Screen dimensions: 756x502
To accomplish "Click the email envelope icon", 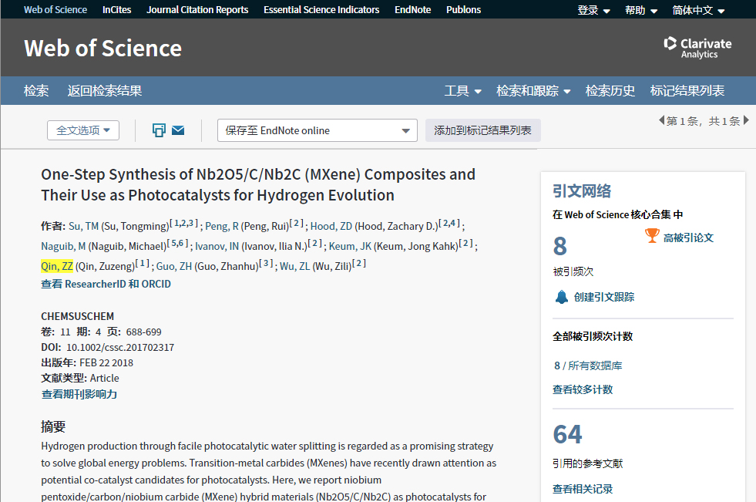I will click(x=178, y=130).
